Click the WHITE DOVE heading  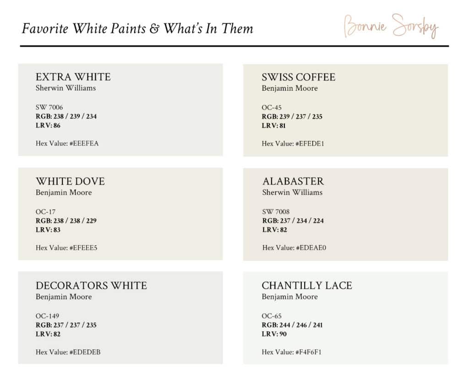pos(70,181)
